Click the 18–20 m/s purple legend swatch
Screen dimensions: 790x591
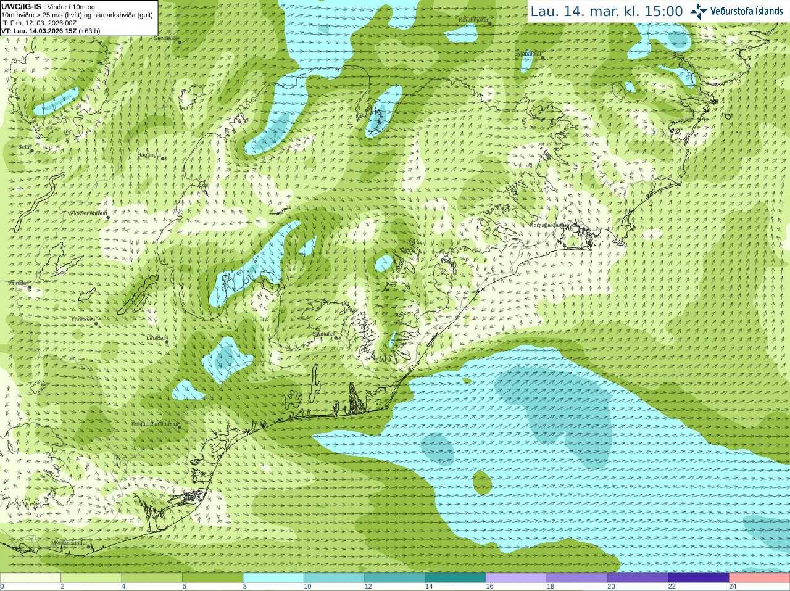(x=577, y=577)
